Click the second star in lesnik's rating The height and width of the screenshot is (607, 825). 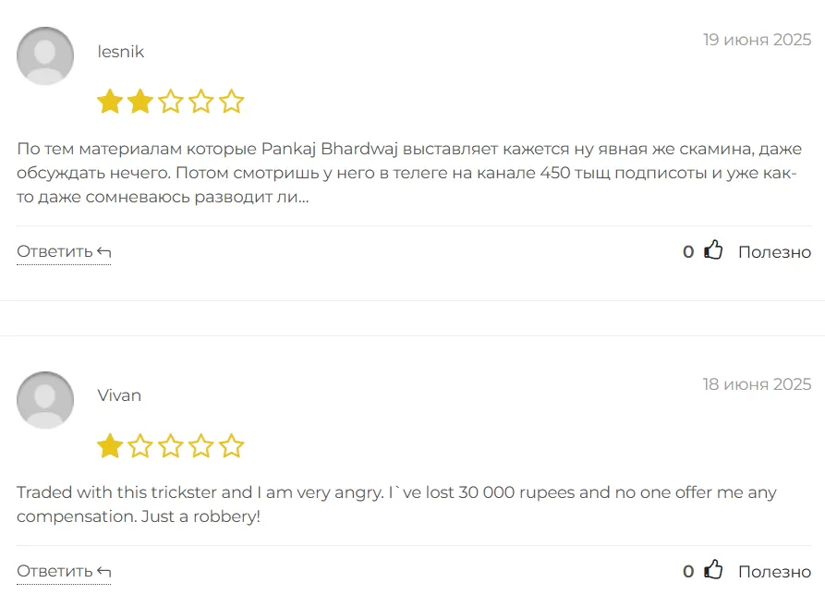[x=140, y=102]
